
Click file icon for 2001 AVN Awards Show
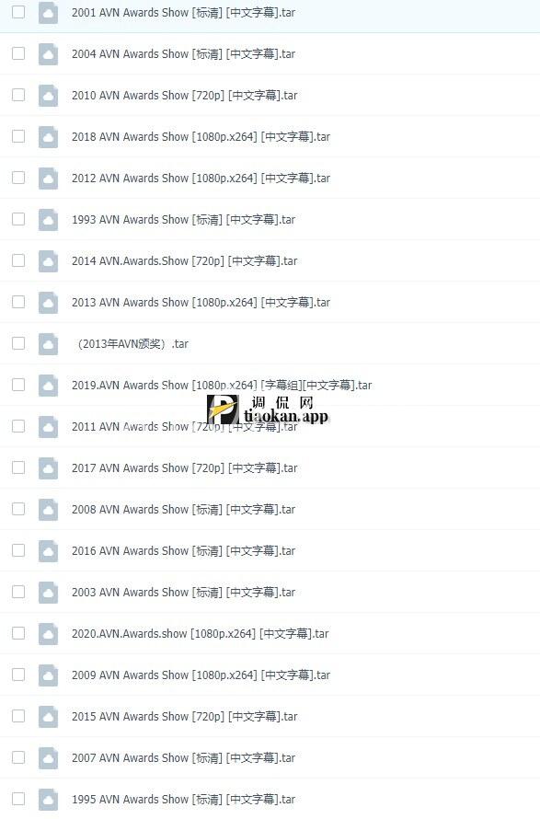48,13
